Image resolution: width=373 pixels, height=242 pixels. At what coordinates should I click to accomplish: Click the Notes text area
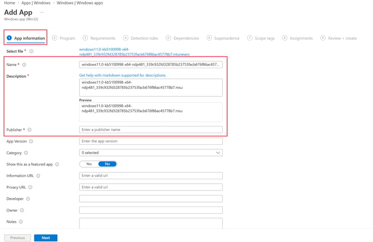[x=151, y=223]
